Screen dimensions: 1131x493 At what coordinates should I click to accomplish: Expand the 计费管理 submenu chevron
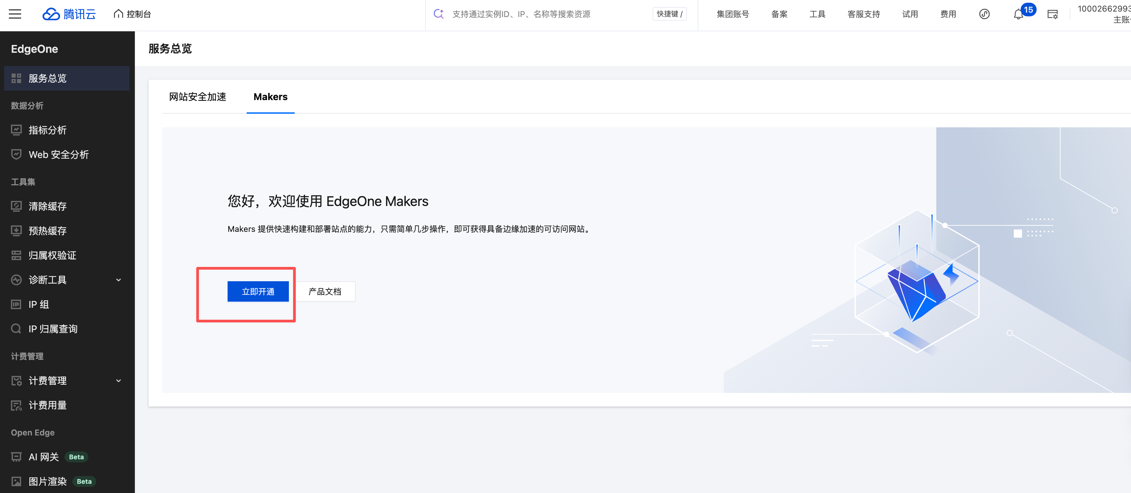point(119,381)
